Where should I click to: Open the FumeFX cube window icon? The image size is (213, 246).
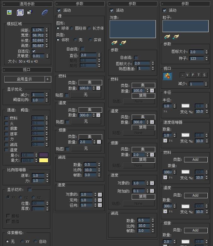20,13
